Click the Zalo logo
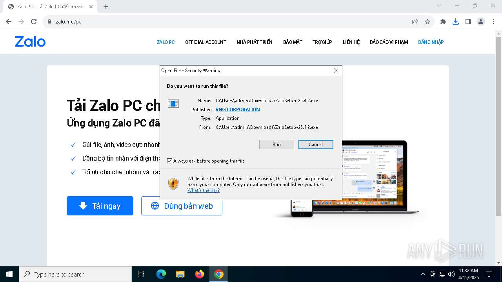The image size is (502, 282). [x=30, y=42]
